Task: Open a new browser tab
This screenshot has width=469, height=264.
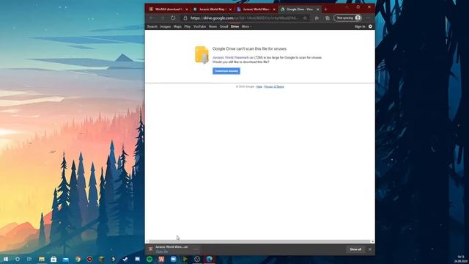Action: pos(325,10)
